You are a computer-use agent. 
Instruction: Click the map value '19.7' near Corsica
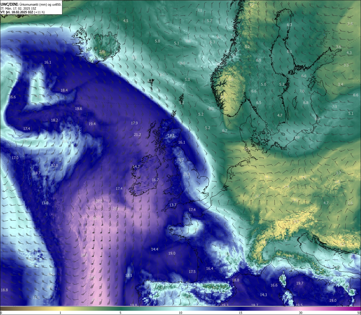click(x=300, y=283)
